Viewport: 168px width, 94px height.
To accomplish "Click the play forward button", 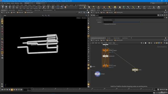I will (x=14, y=90).
